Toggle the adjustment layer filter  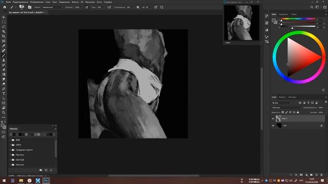click(304, 103)
